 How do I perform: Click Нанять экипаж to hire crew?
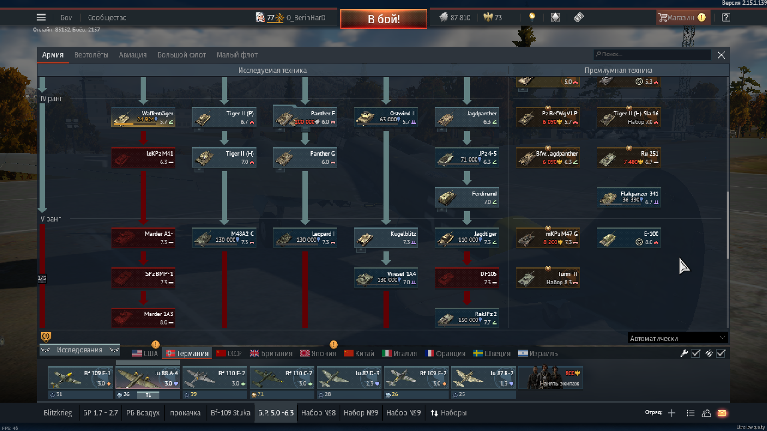pos(550,378)
